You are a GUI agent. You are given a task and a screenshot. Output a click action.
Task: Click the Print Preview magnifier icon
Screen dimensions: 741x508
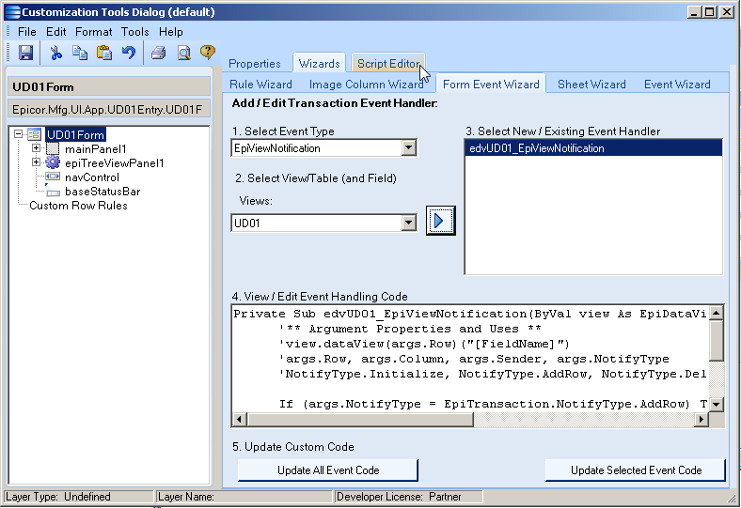pos(183,53)
